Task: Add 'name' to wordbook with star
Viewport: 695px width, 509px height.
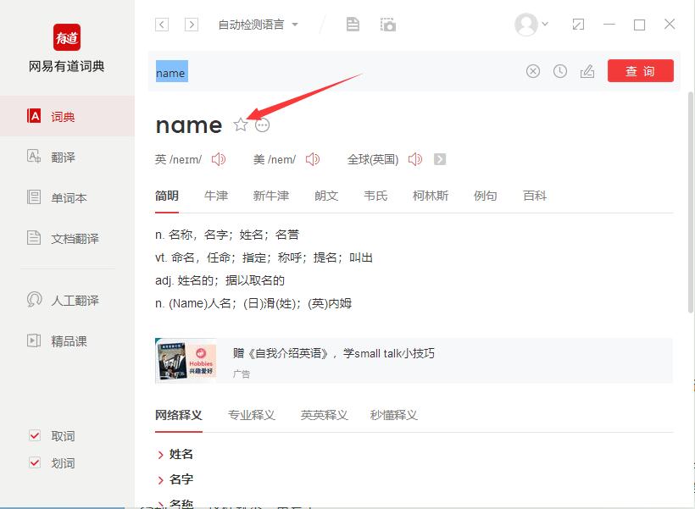Action: [x=241, y=125]
